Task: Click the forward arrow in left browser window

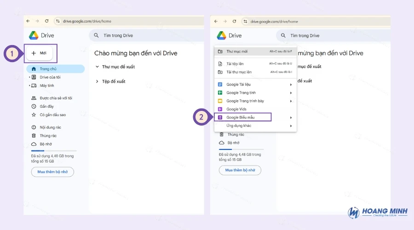Action: click(37, 21)
